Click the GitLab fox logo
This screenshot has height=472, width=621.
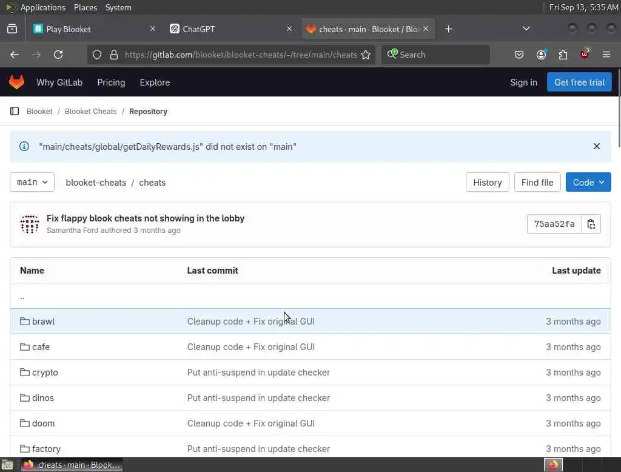click(x=16, y=82)
